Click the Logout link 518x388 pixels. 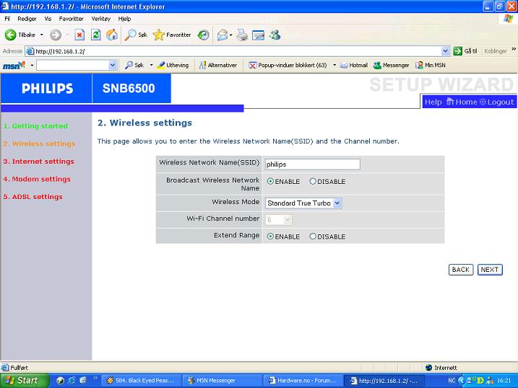point(497,102)
